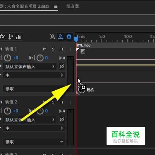Click the 脱机 offline clip indicator
The image size is (155, 155).
coord(90,90)
